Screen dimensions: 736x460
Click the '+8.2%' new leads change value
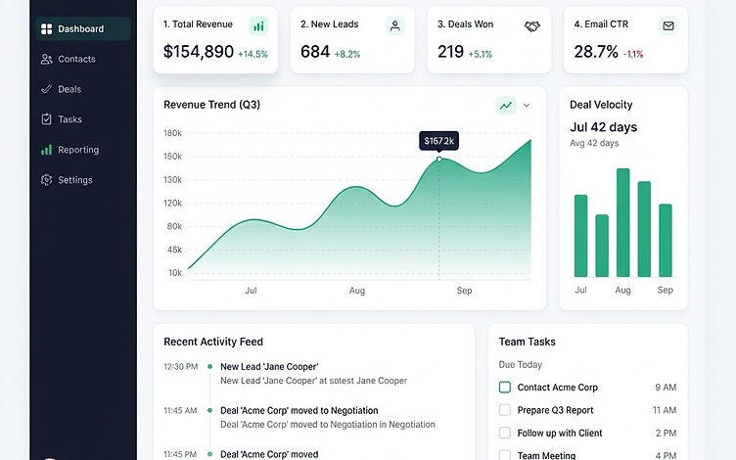(347, 55)
